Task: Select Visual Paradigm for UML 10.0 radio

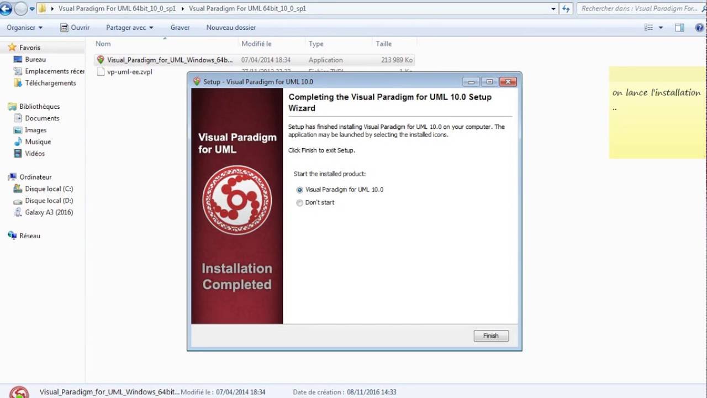Action: (x=300, y=190)
